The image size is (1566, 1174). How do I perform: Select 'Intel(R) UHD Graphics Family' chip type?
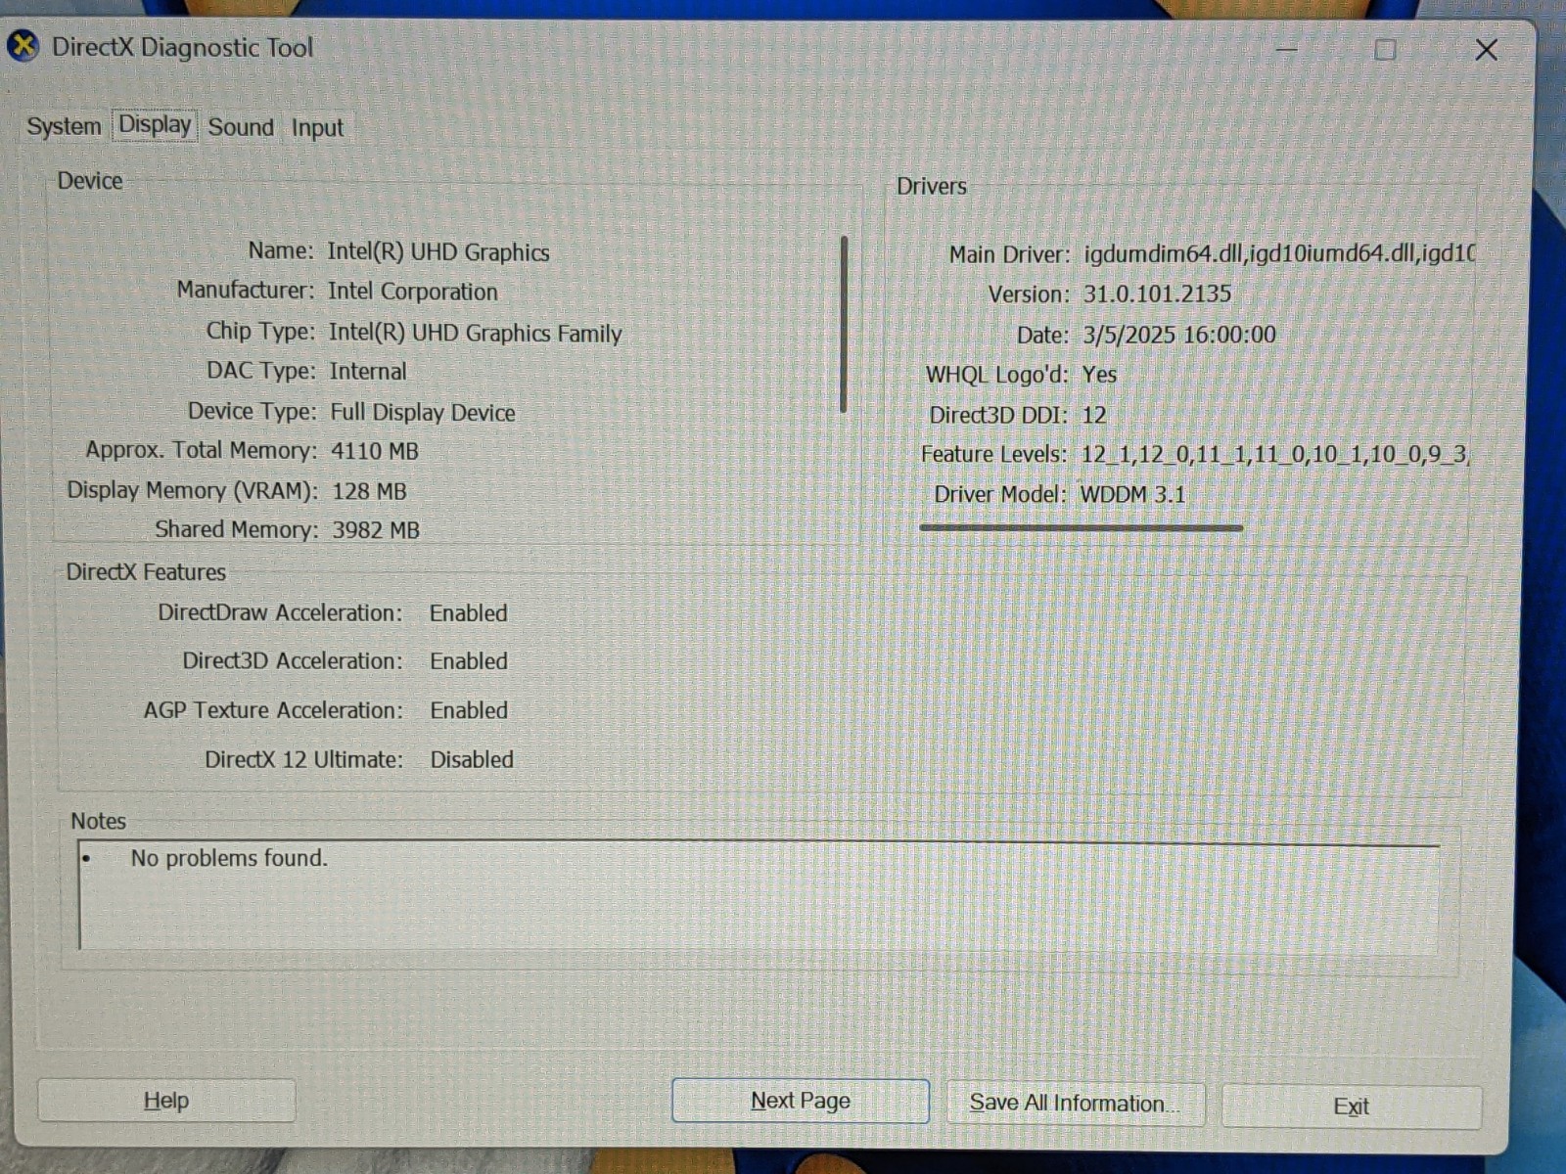click(x=475, y=333)
